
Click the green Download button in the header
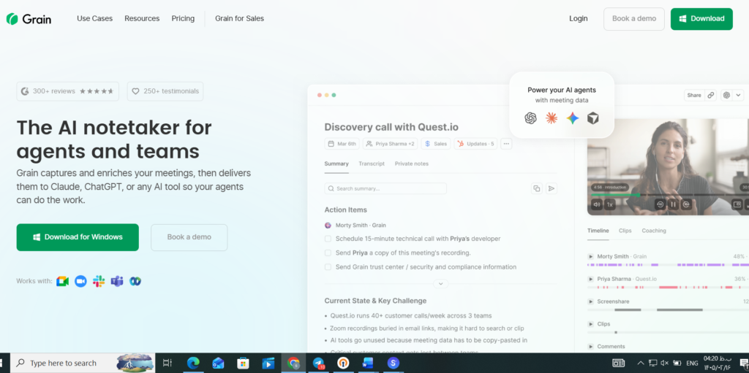click(701, 18)
